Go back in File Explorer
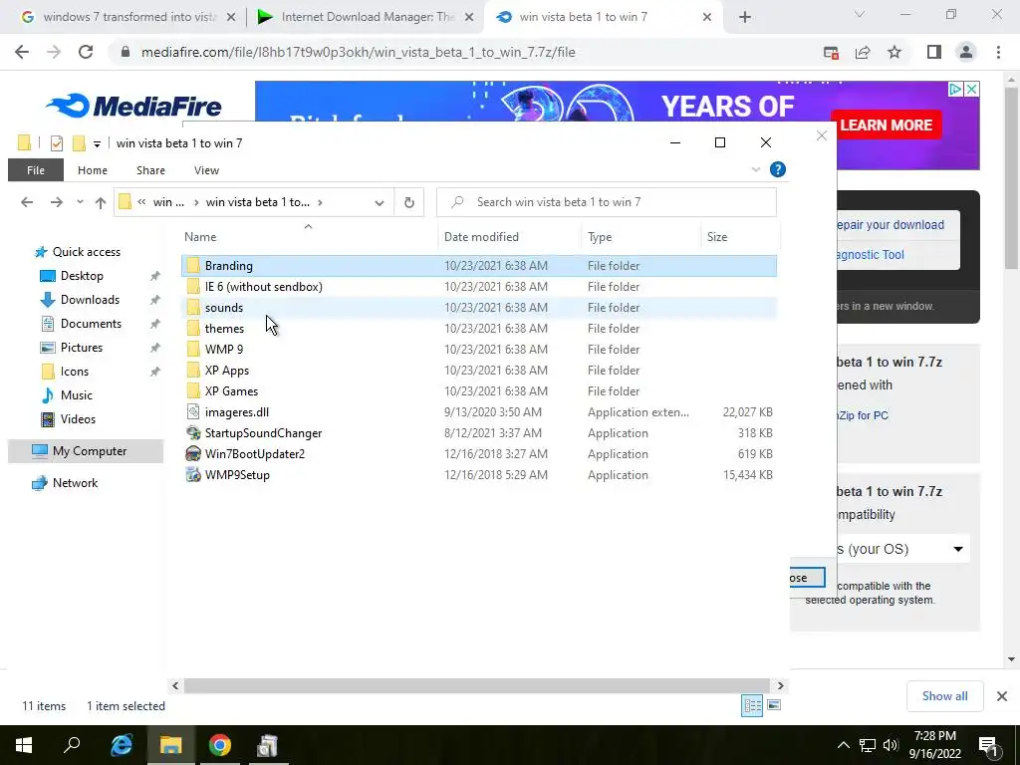Viewport: 1020px width, 765px height. click(x=27, y=202)
